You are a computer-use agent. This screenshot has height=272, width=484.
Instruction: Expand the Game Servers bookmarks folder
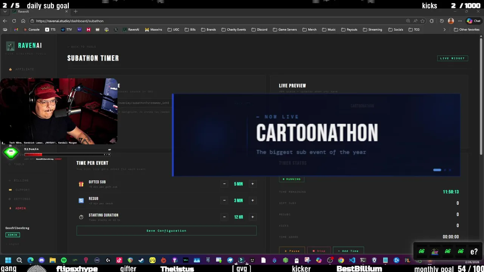(285, 29)
